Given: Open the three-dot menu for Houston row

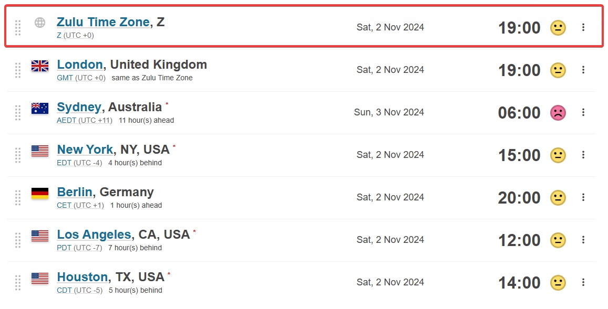Looking at the screenshot, I should pos(583,283).
